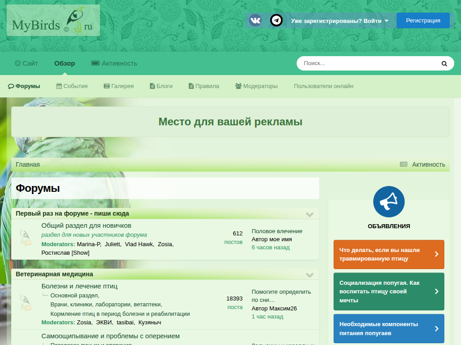Click the search magnifier icon
Image resolution: width=461 pixels, height=345 pixels.
tap(444, 64)
